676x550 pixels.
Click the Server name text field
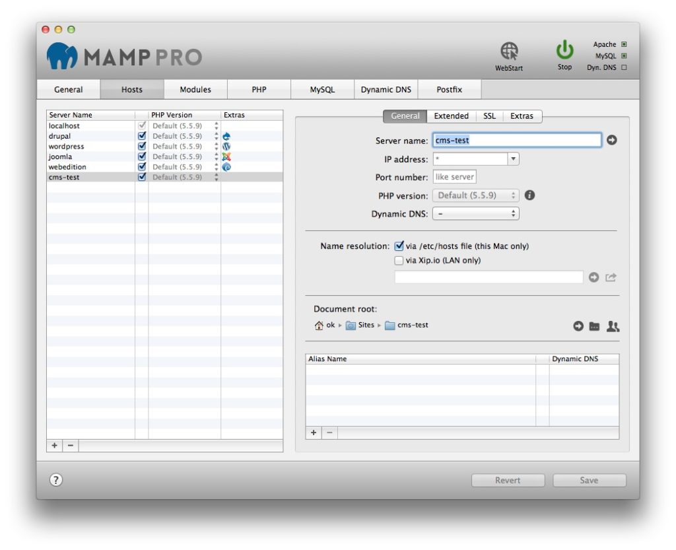pos(517,140)
